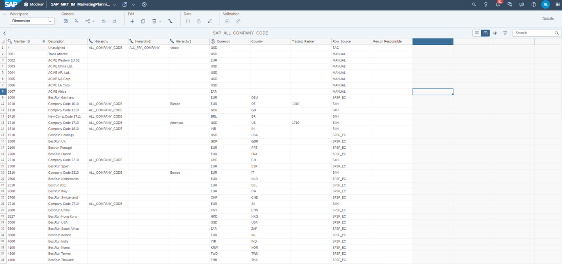Select the Hierarchy3 column header
562x264 pixels.
click(189, 41)
